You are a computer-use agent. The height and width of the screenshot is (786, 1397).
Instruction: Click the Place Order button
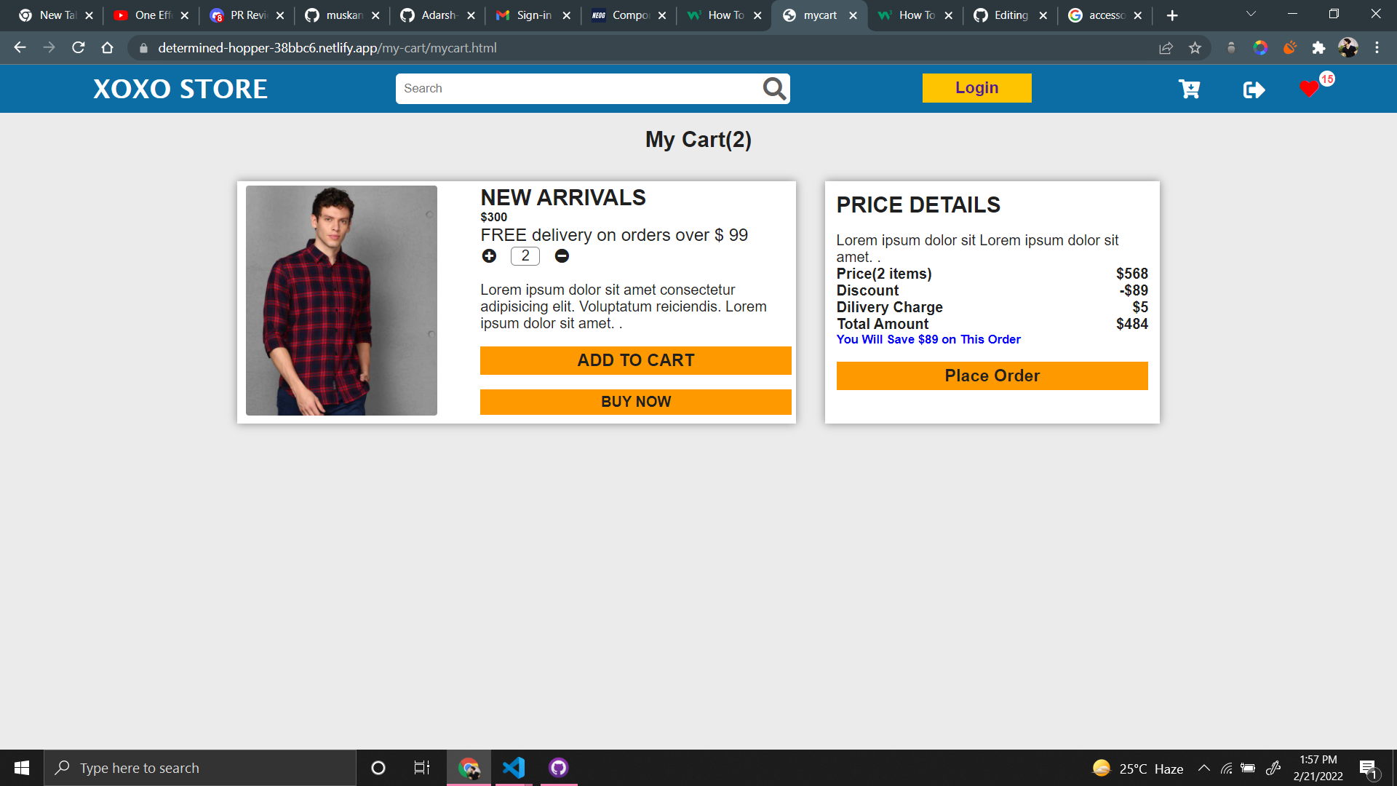click(x=992, y=376)
